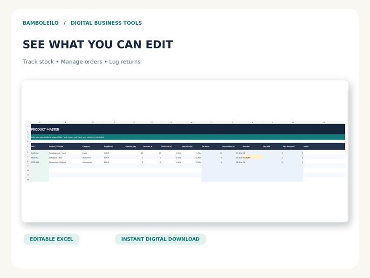370x278 pixels.
Task: Select the TOTE-BAG SKU cell
Action: pos(40,162)
